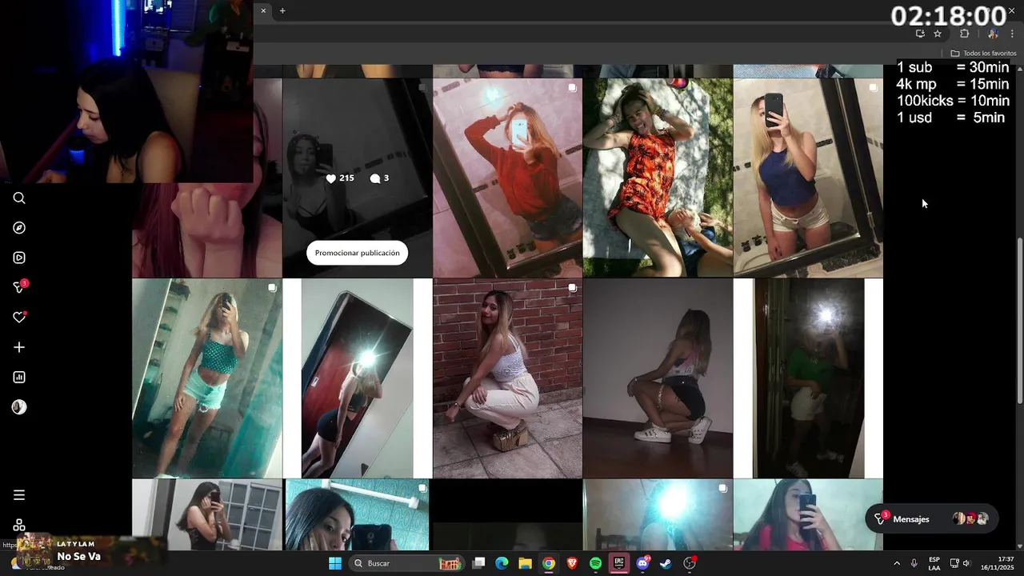Click carousel icon on teal top post

click(272, 288)
